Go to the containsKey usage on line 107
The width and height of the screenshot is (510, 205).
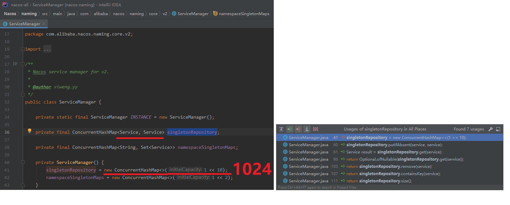pyautogui.click(x=390, y=174)
